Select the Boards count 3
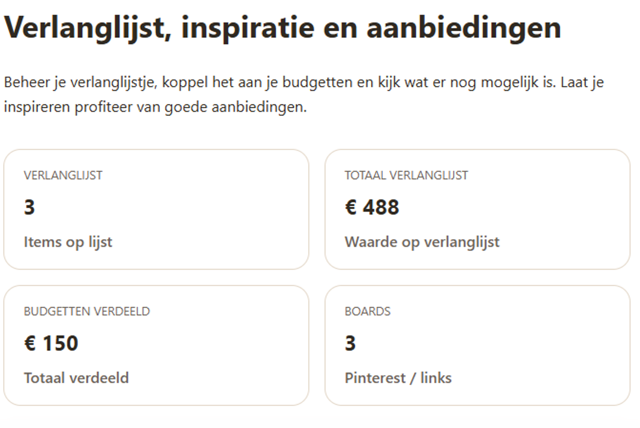Image resolution: width=640 pixels, height=428 pixels. pyautogui.click(x=348, y=343)
